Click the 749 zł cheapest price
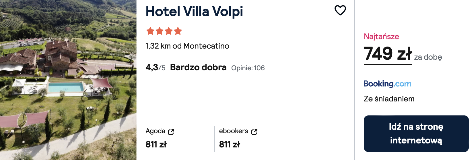This screenshot has height=160, width=474. (388, 53)
